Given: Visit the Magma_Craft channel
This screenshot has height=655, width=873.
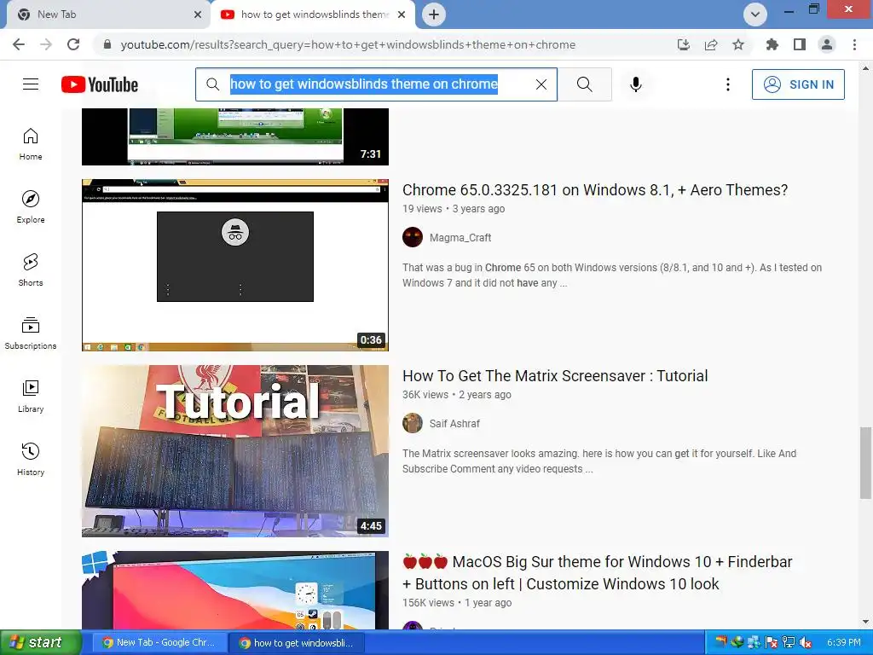Looking at the screenshot, I should tap(460, 238).
